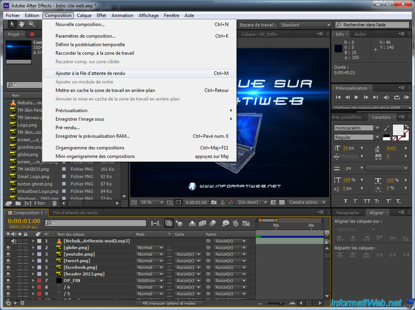Viewport: 415px width, 310px height.
Task: Mute audio of the Nebuli Arthemis mp3 layer
Action: coord(14,241)
